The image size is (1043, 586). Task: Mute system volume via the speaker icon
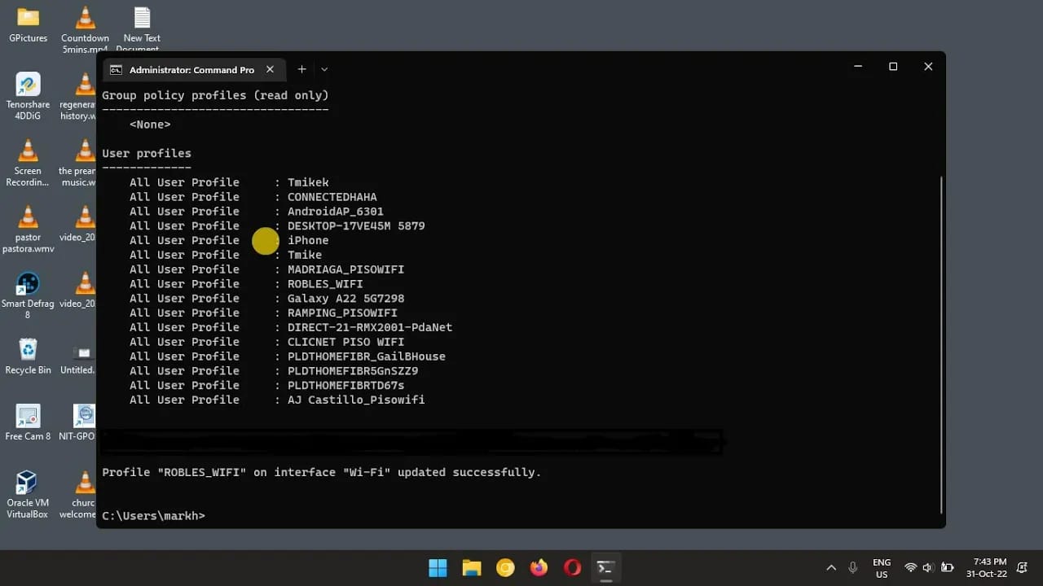pyautogui.click(x=928, y=567)
